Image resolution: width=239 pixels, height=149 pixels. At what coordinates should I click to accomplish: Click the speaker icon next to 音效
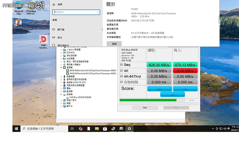pyautogui.click(x=54, y=37)
